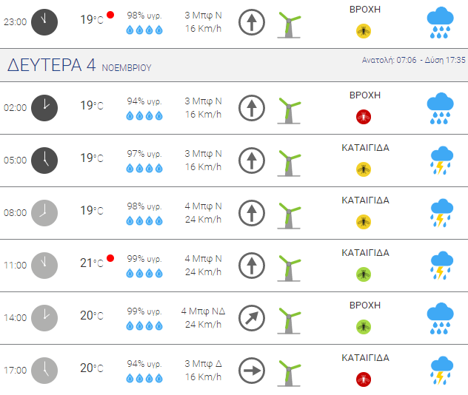Click the ΒΡΟΧΗ label at 23:00

point(365,10)
